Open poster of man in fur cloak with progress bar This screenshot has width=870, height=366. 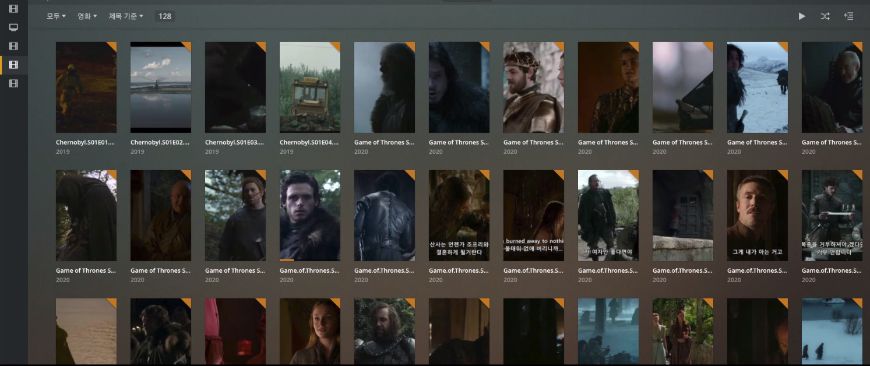(x=310, y=216)
